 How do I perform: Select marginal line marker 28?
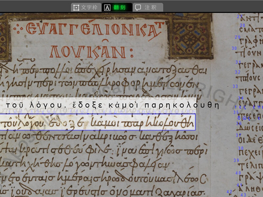click(x=243, y=25)
